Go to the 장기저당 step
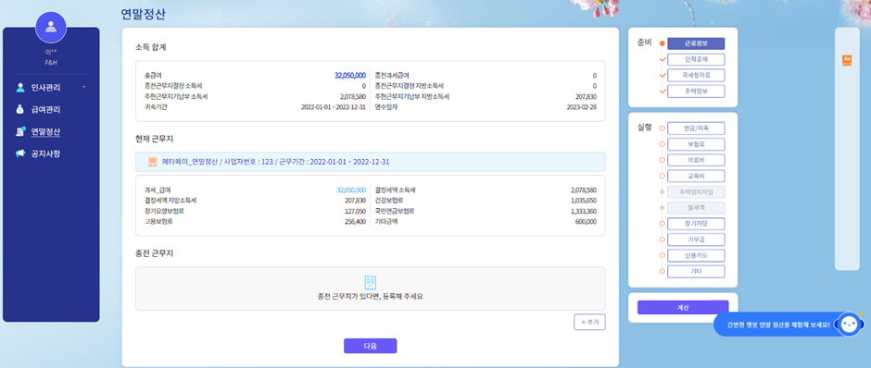Screen dimensions: 871x368 pos(696,224)
